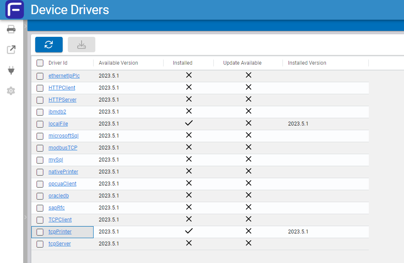Image resolution: width=404 pixels, height=263 pixels.
Task: Check the mySql row checkbox
Action: pos(40,160)
